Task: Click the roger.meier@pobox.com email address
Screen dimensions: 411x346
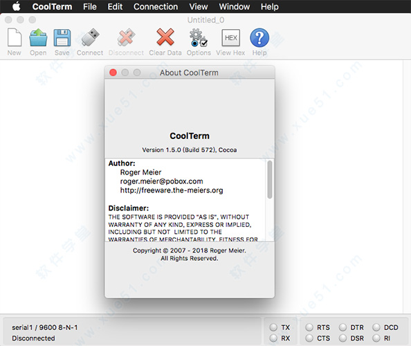Action: tap(161, 181)
